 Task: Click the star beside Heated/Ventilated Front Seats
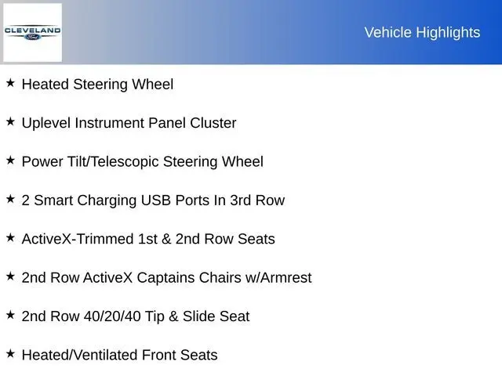pos(10,354)
